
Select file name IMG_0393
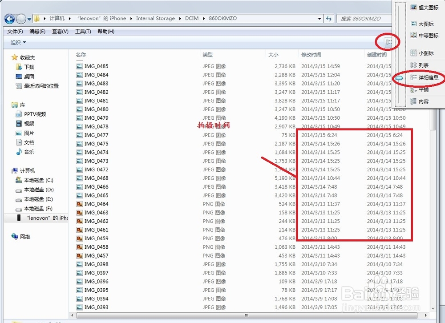tap(96, 307)
